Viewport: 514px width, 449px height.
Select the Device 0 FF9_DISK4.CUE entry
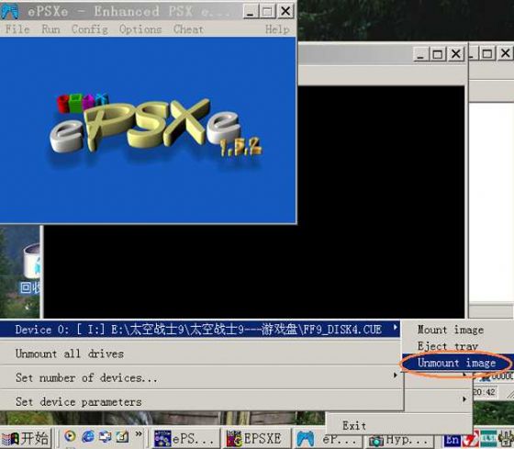coord(200,330)
